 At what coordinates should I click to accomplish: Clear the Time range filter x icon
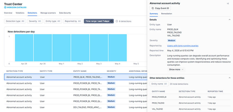pos(111,21)
